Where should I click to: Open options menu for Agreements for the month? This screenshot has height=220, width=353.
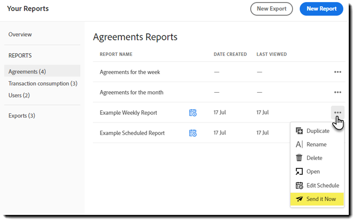pos(338,92)
